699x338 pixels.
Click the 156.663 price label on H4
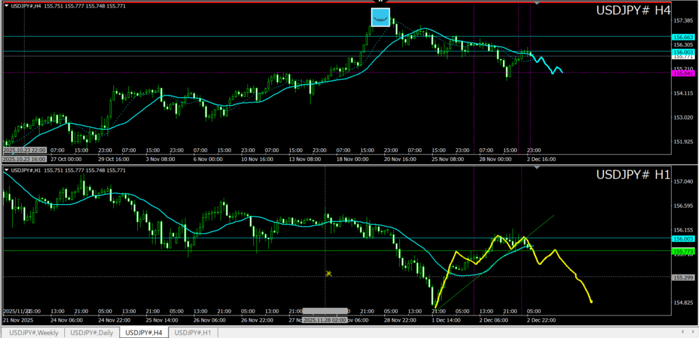683,37
